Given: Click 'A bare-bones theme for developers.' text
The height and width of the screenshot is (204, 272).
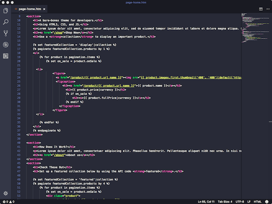Looking at the screenshot, I should pyautogui.click(x=67, y=20).
